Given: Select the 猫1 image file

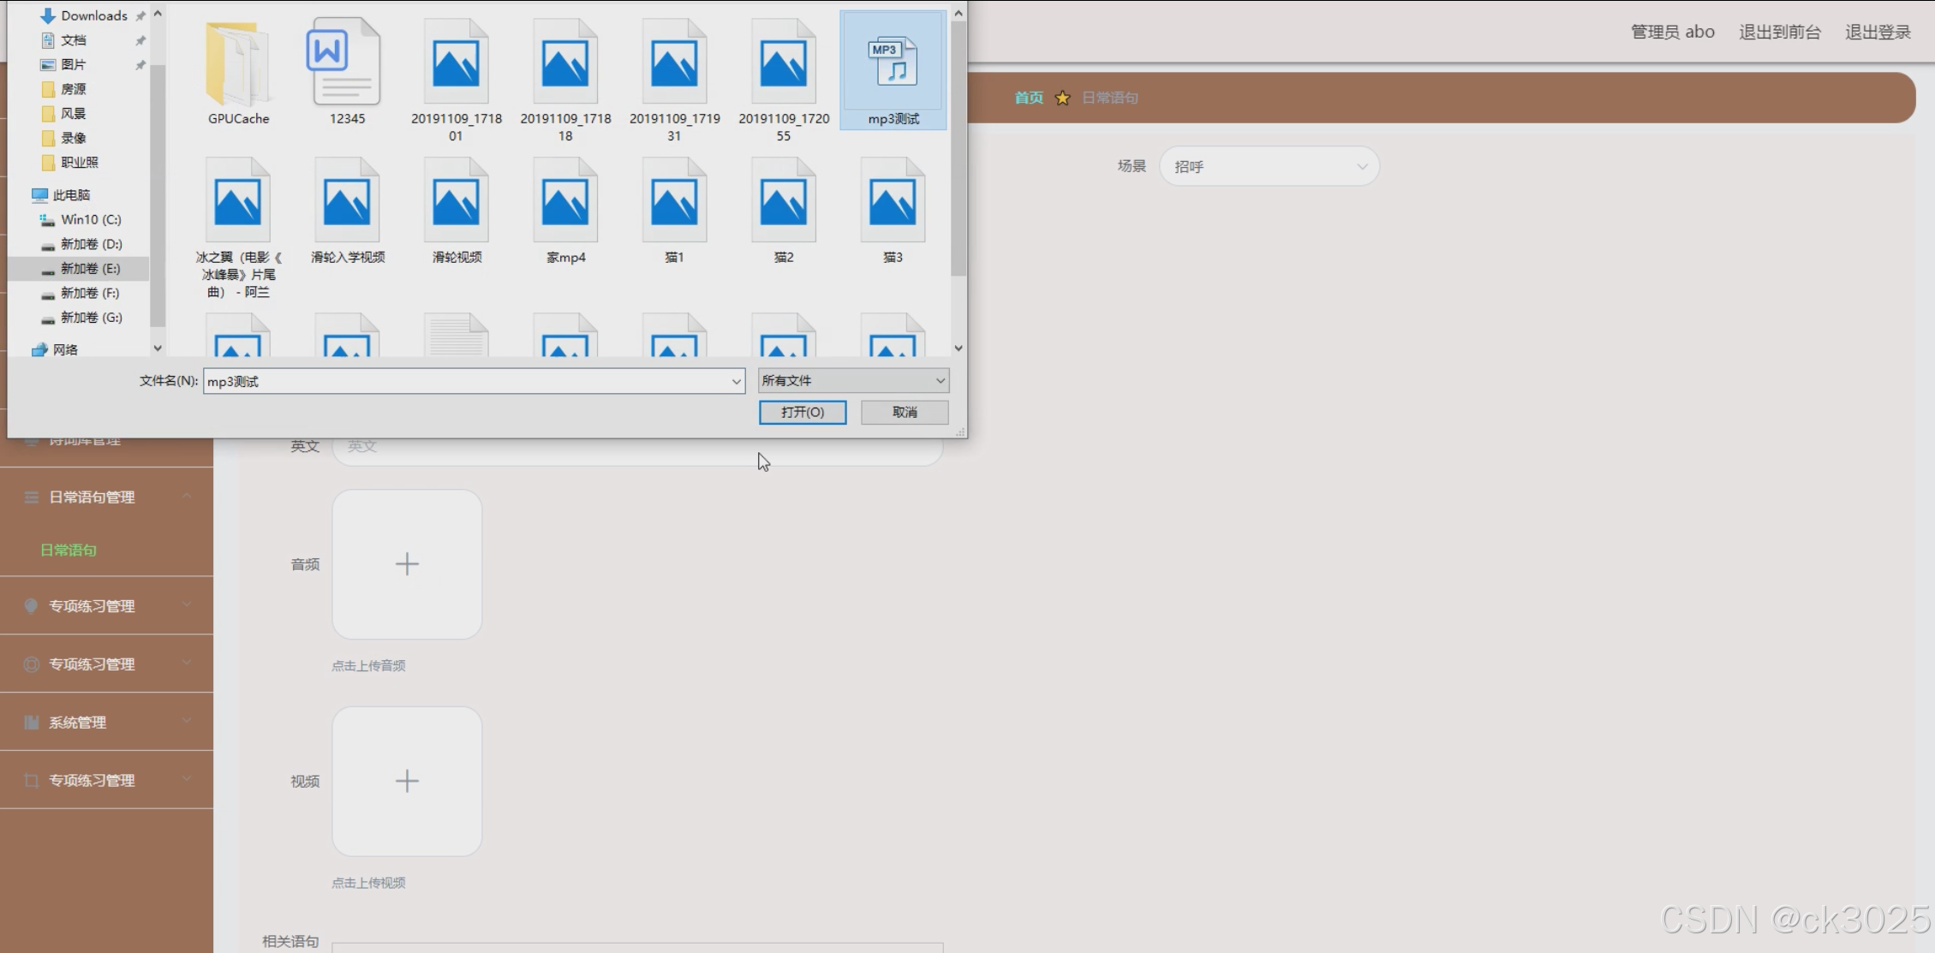Looking at the screenshot, I should tap(674, 203).
